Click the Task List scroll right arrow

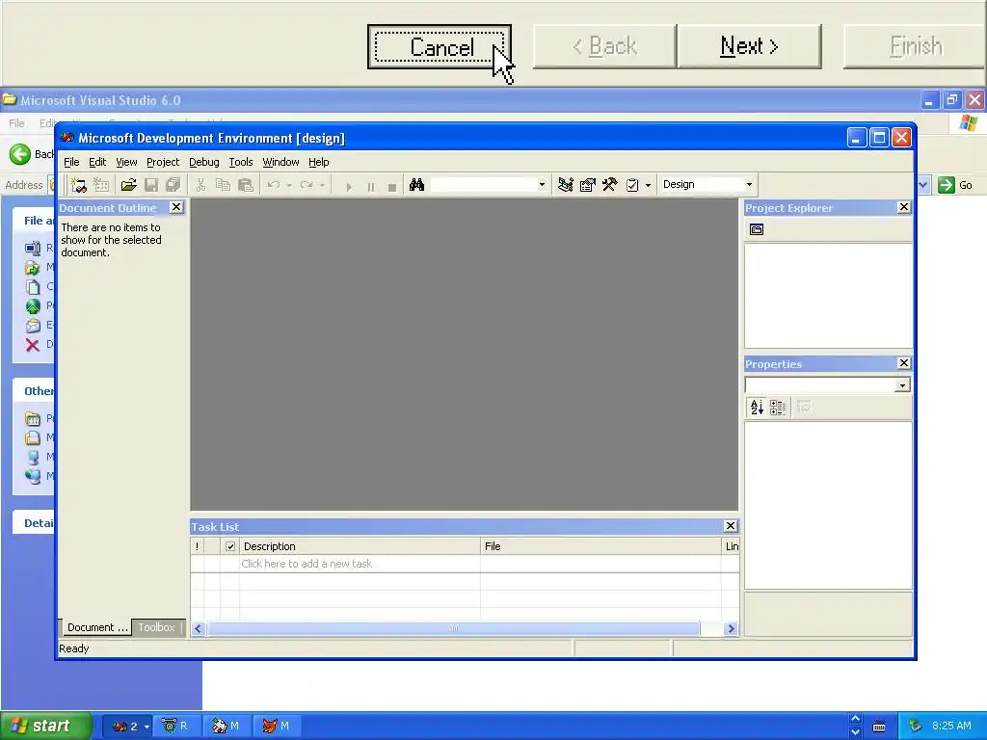[x=731, y=628]
